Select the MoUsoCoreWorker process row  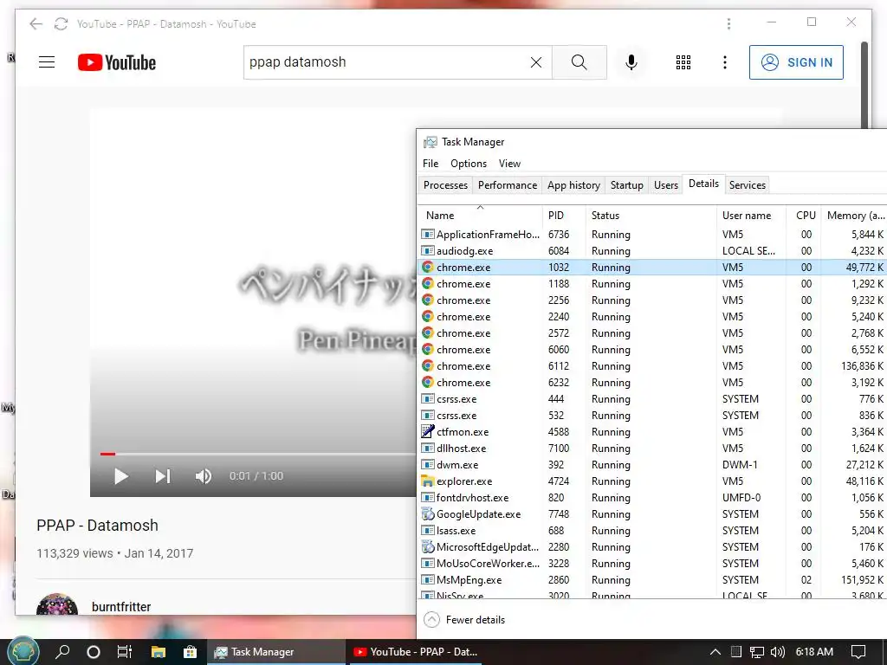[652, 563]
